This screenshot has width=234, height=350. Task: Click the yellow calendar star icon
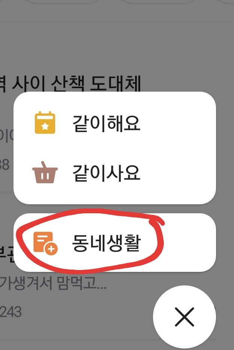45,122
